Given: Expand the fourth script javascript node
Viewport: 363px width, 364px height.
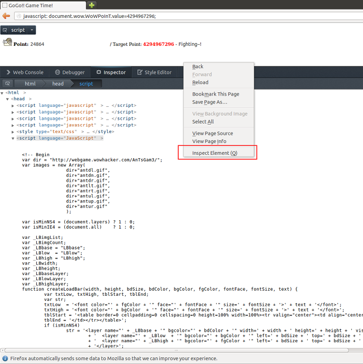Looking at the screenshot, I should [x=13, y=125].
